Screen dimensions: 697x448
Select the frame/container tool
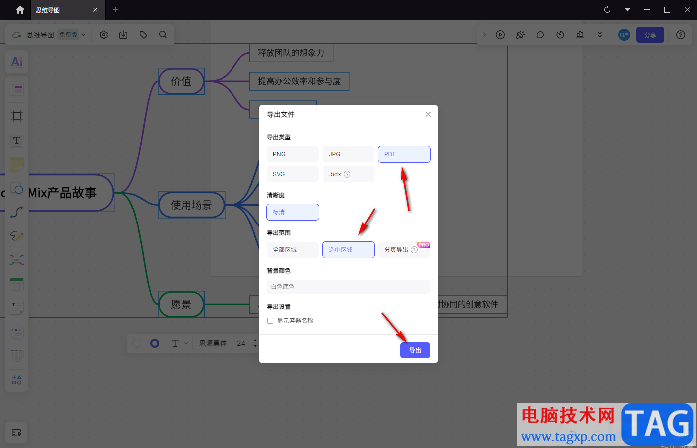coord(17,116)
